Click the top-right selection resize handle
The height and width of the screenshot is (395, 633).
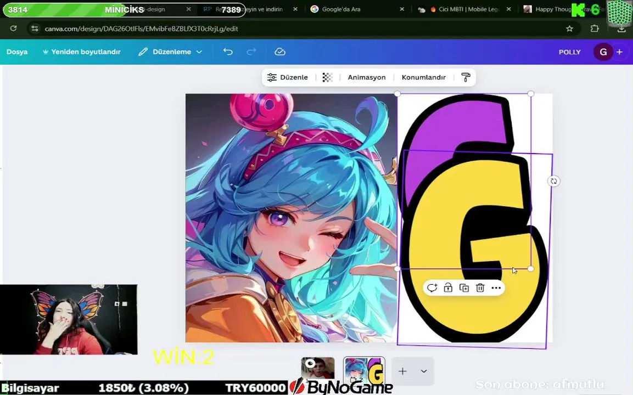[531, 94]
